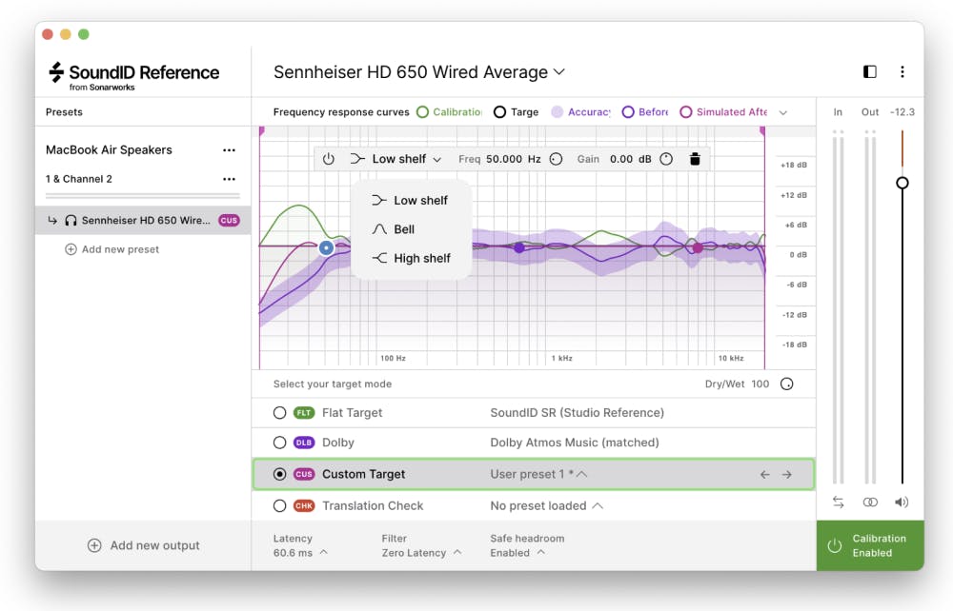Viewport: 953px width, 611px height.
Task: Open the Low shelf filter type dropdown
Action: 396,159
